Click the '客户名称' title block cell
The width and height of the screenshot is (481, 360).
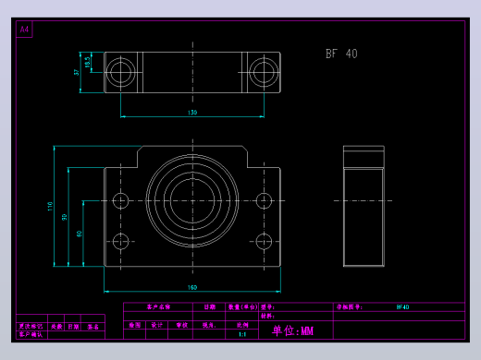point(158,306)
